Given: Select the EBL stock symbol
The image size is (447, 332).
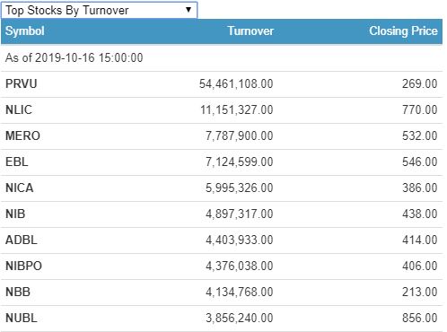Looking at the screenshot, I should click(x=17, y=162).
